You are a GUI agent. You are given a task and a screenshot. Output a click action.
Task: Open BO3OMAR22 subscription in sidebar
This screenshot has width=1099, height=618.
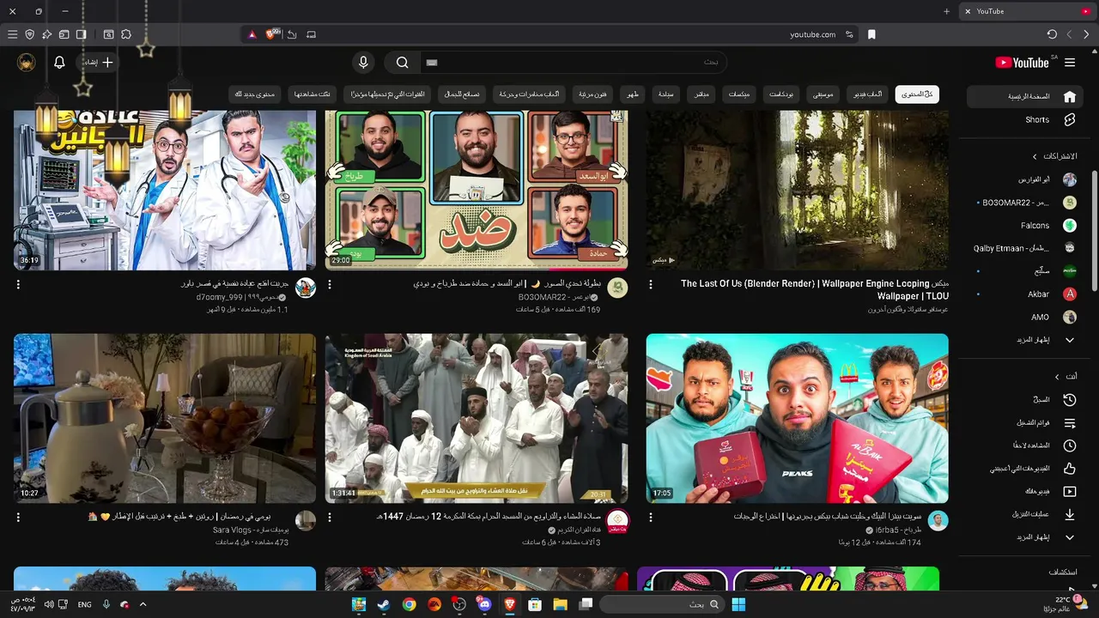(x=1025, y=203)
